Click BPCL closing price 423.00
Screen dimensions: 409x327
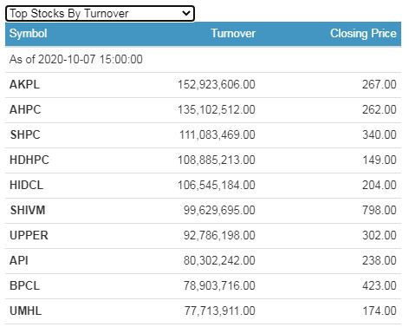[380, 286]
